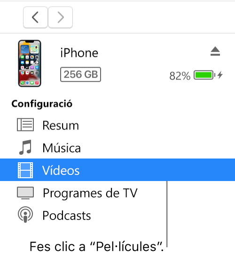Screen dimensions: 235x257
Task: Click the iPhone device name label
Action: click(x=79, y=53)
